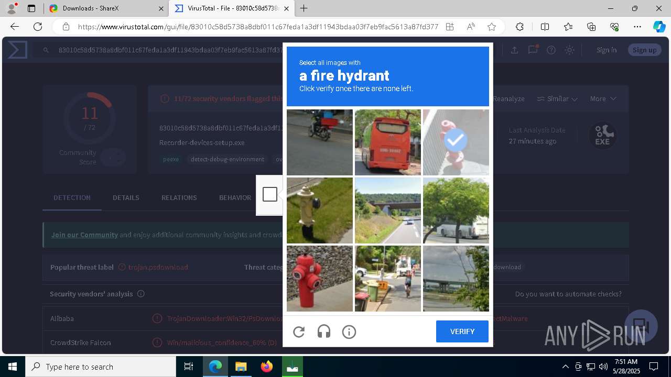Click the peexe tag
Image resolution: width=671 pixels, height=377 pixels.
tap(171, 159)
